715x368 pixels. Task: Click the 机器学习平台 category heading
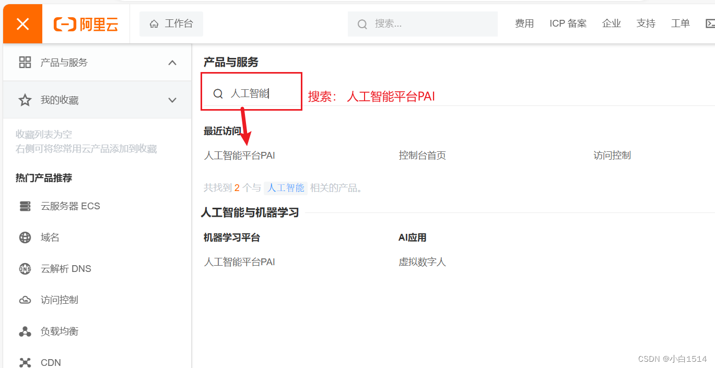coord(232,238)
